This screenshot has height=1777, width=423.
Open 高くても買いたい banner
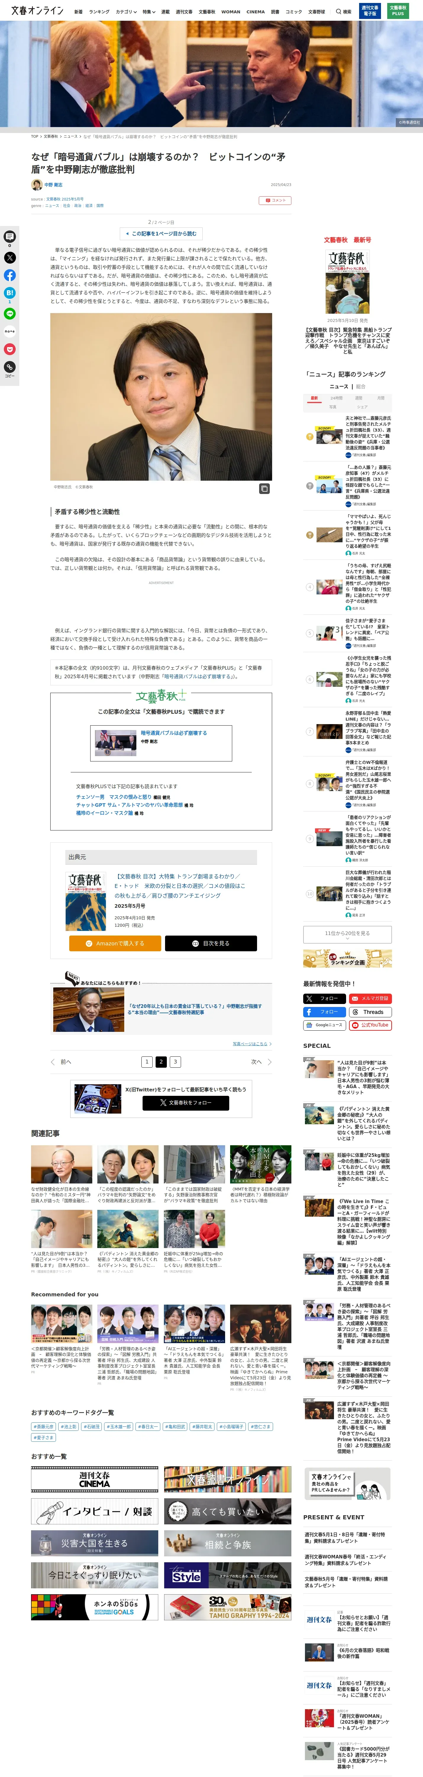(x=227, y=1511)
